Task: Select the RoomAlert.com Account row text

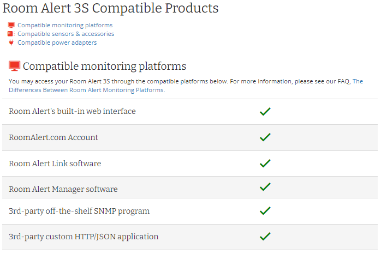Action: pos(53,137)
